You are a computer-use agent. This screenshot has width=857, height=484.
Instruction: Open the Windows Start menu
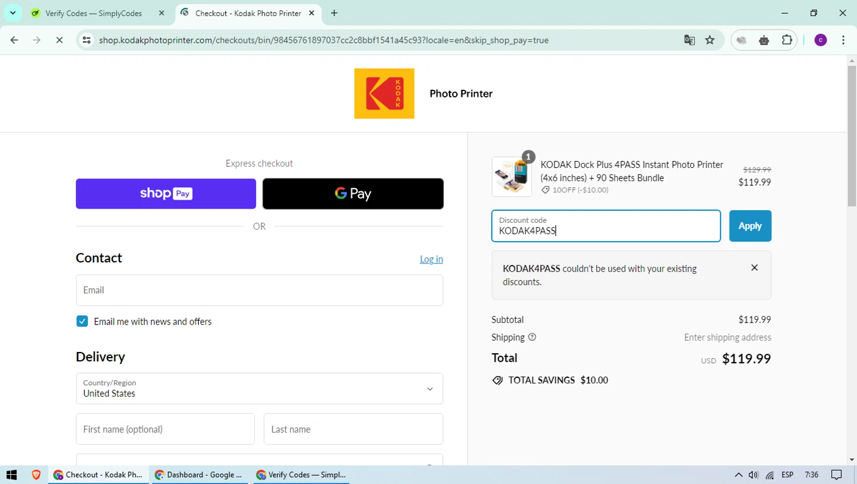coord(11,475)
